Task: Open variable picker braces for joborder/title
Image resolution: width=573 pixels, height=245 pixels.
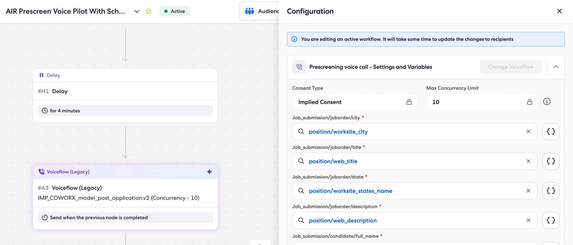Action: click(551, 161)
